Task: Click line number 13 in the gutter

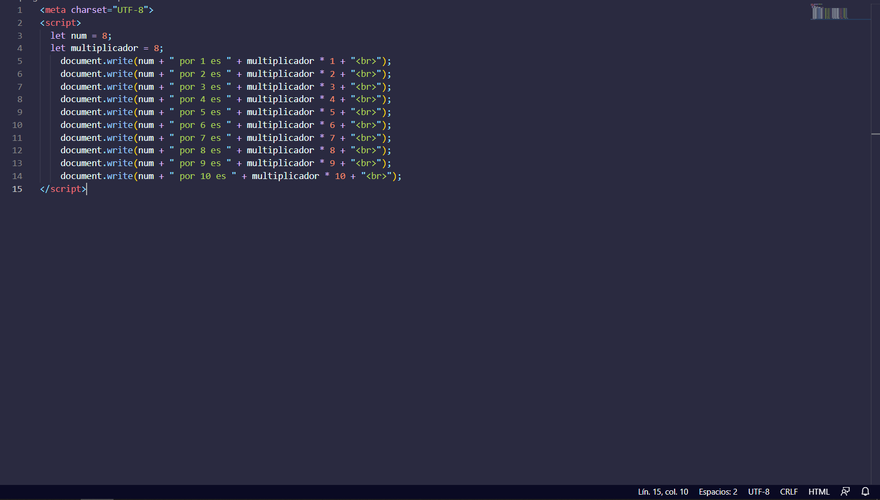Action: [17, 163]
